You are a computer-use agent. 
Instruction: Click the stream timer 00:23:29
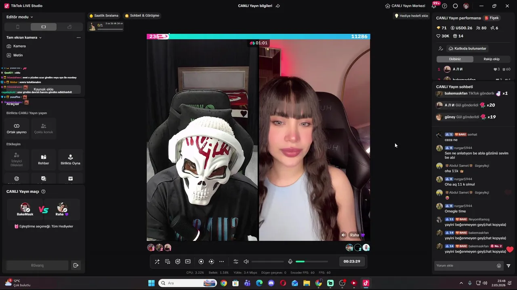[352, 261]
